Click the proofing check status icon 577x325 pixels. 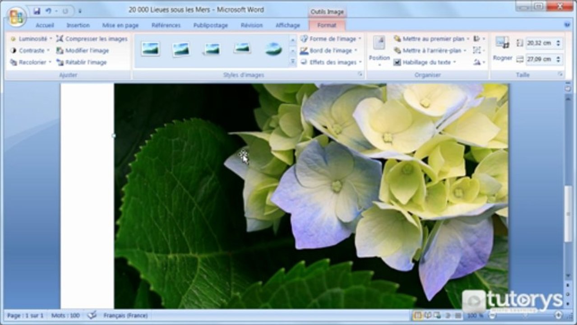click(92, 315)
